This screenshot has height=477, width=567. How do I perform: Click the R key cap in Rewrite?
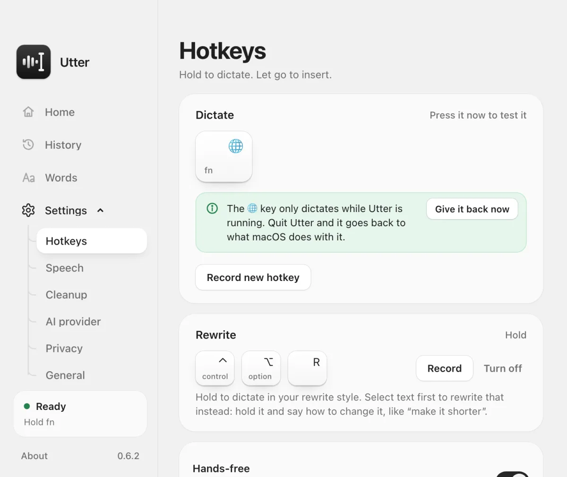pos(307,368)
